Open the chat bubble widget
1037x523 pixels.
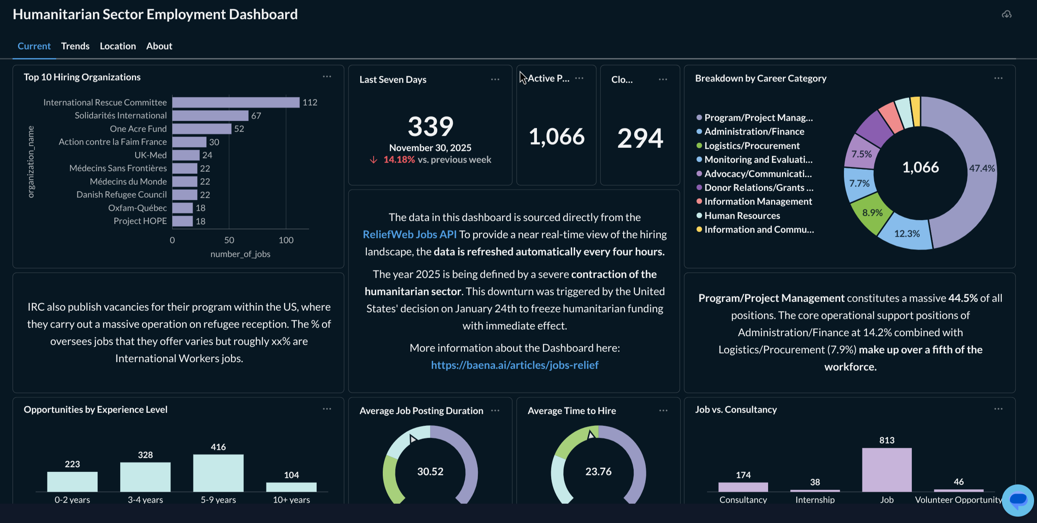pos(1017,500)
